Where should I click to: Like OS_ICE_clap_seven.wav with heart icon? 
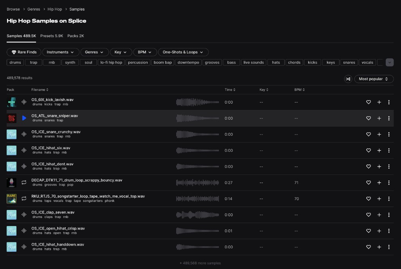(x=368, y=215)
